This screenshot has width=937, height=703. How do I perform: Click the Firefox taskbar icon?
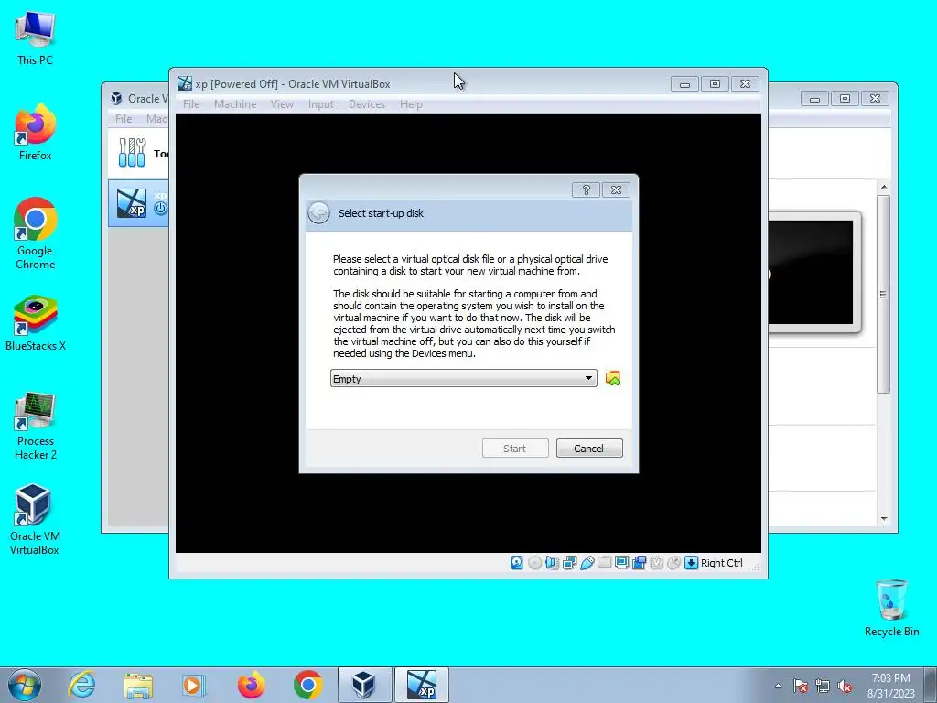pyautogui.click(x=251, y=685)
